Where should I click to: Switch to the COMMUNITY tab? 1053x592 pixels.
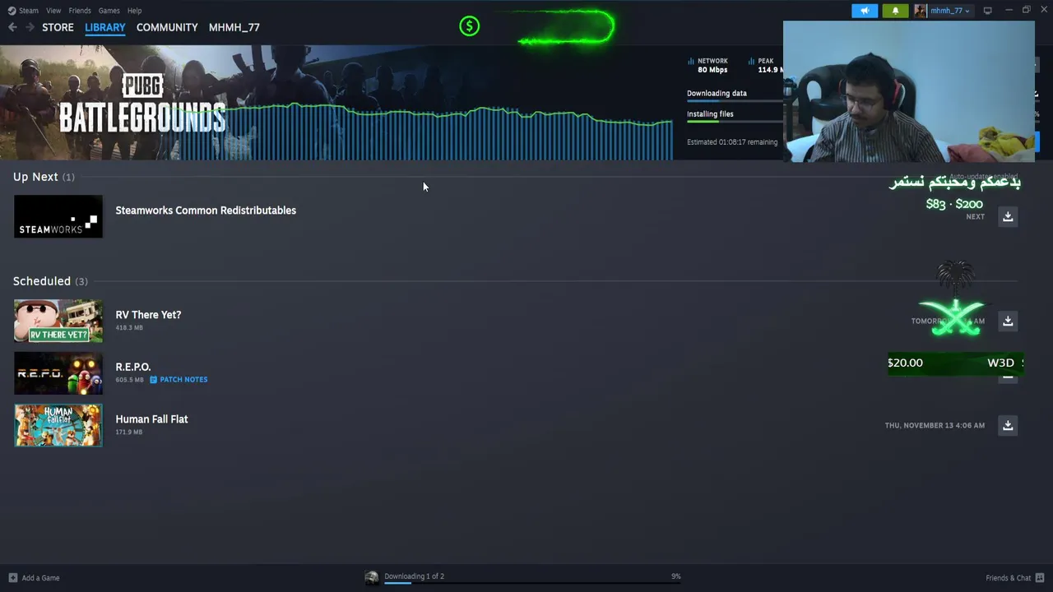click(x=167, y=27)
